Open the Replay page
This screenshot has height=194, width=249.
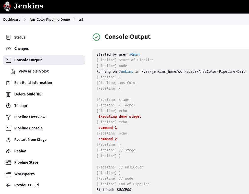click(44, 151)
